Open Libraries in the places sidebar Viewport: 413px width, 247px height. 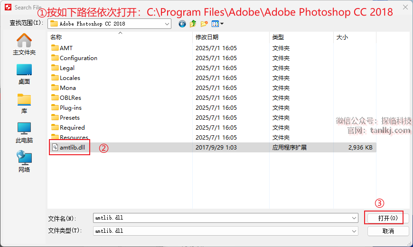tap(24, 104)
